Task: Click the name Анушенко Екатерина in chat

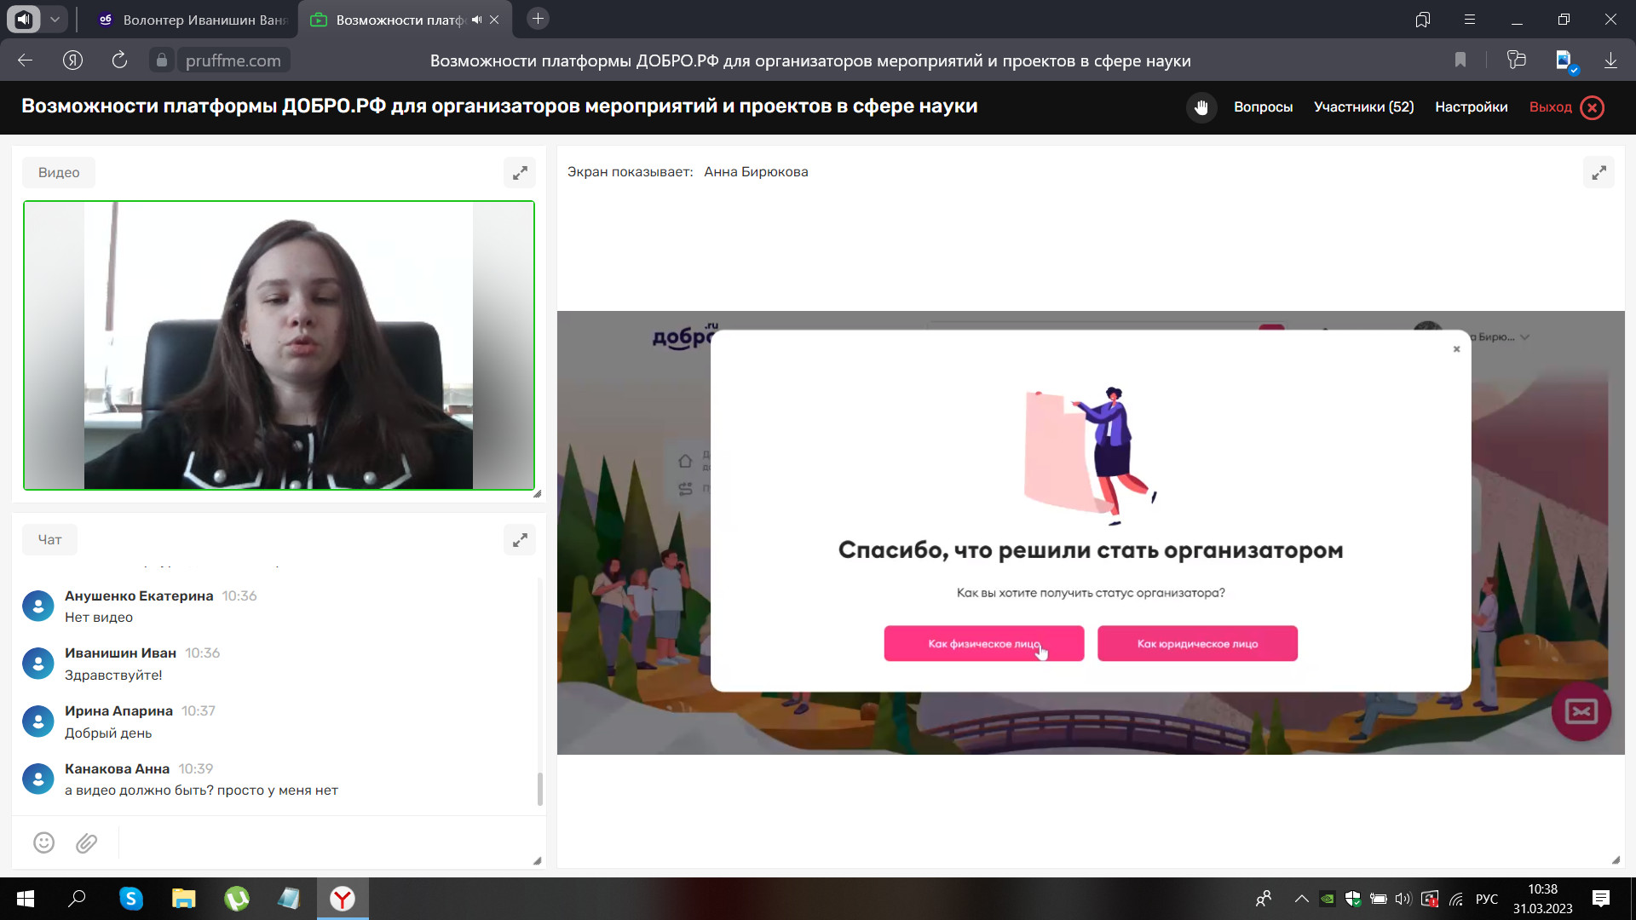Action: coord(139,595)
